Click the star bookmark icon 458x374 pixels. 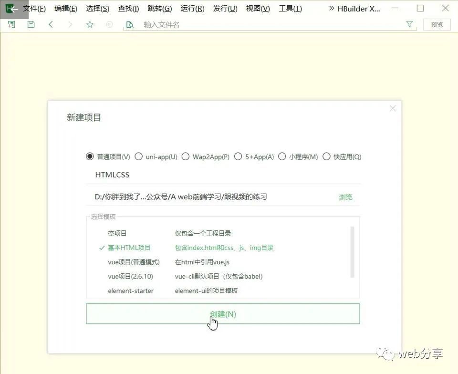90,24
